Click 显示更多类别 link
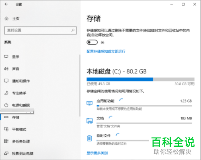Image resolution: width=201 pixels, height=160 pixels. (97, 153)
